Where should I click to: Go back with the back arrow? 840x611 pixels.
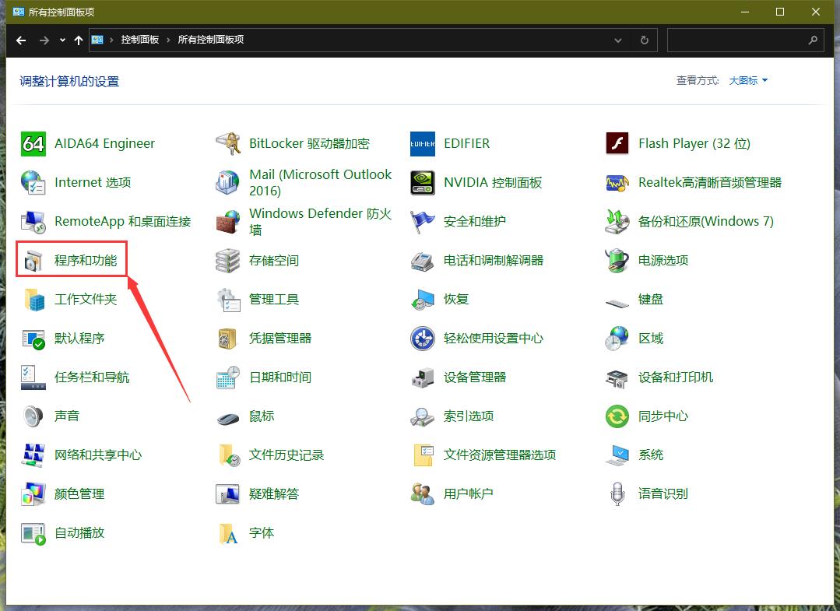coord(21,40)
